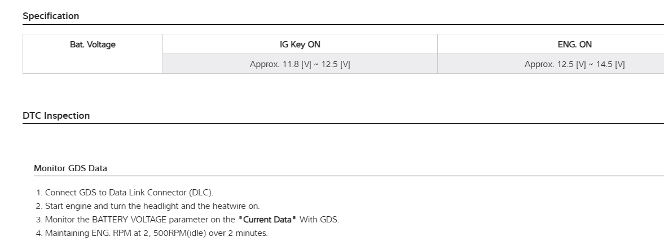The height and width of the screenshot is (241, 664).
Task: Click the words "Connect GDS" in step 1
Action: pos(69,193)
